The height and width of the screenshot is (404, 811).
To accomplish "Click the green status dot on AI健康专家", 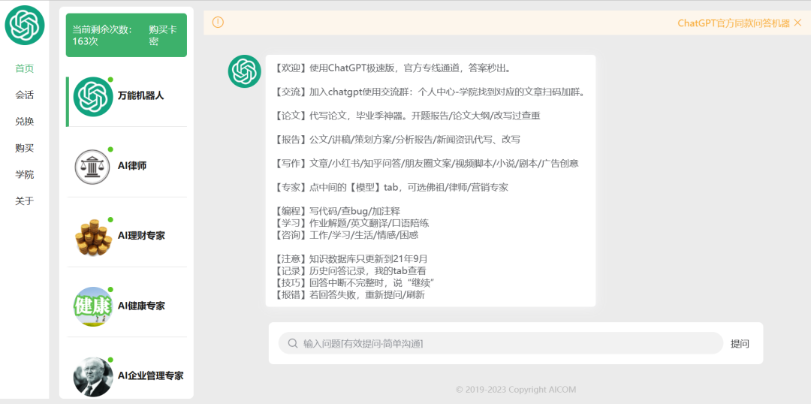I will click(110, 290).
